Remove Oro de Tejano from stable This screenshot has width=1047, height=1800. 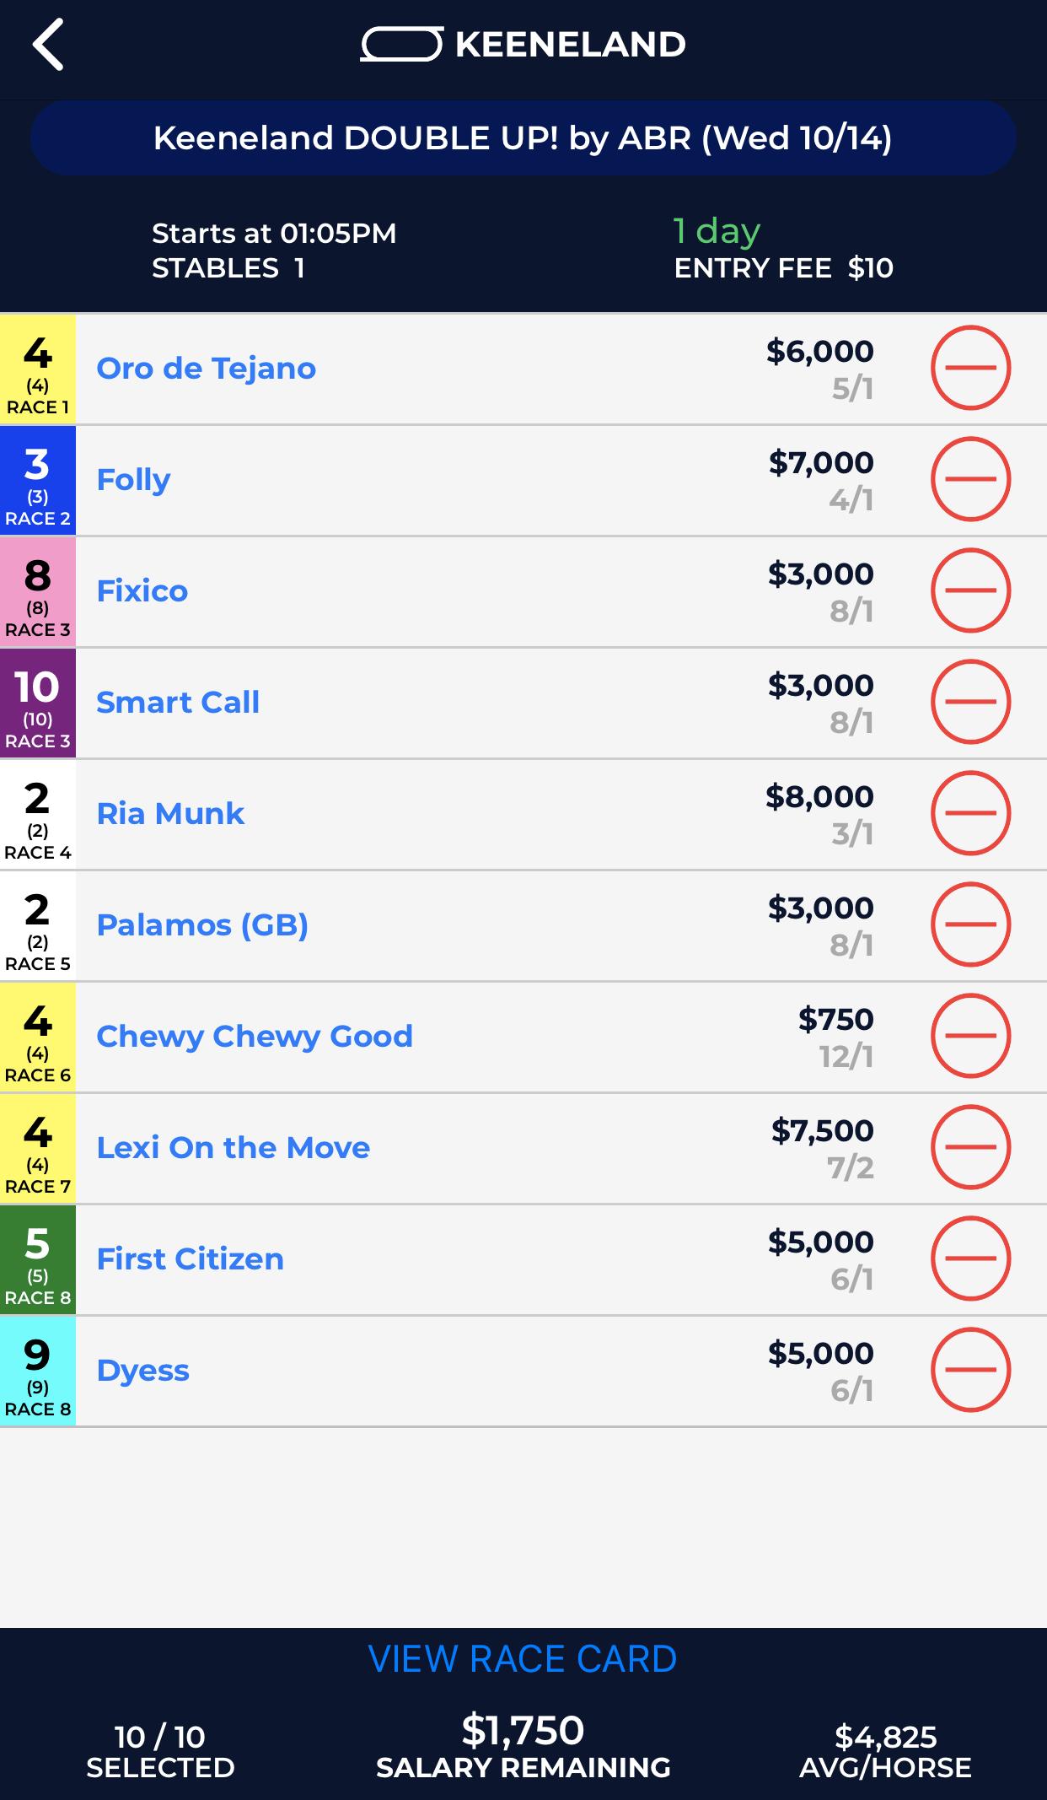coord(970,368)
